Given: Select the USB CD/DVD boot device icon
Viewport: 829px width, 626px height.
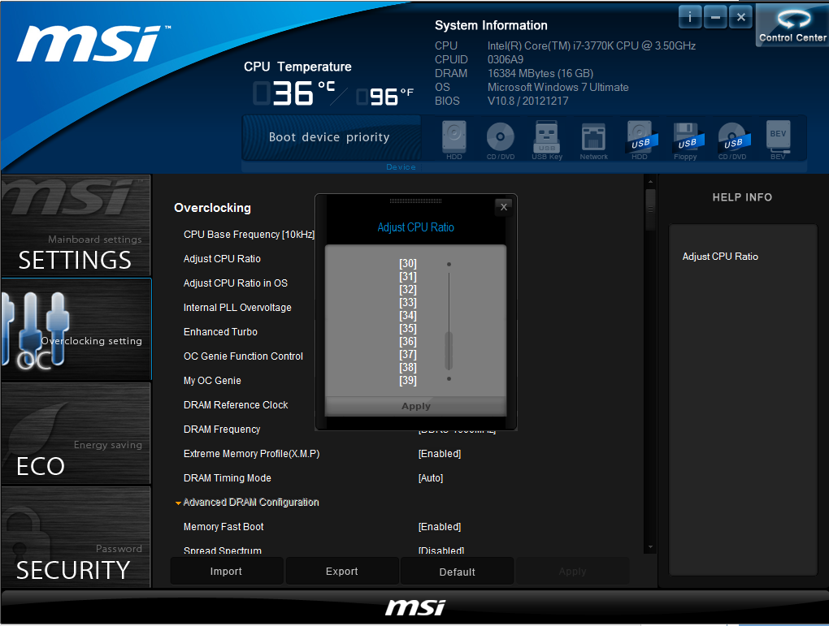Looking at the screenshot, I should click(x=732, y=140).
